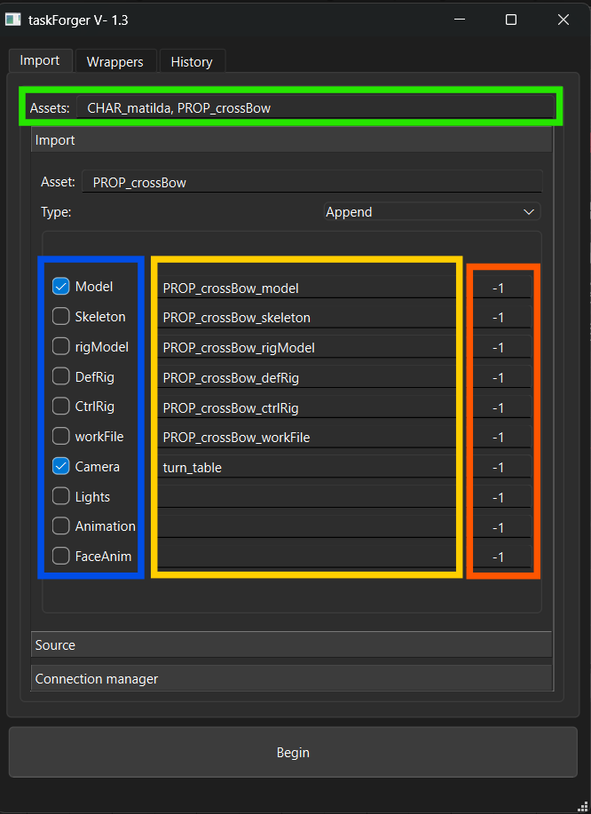Check the FaceAnim checkbox
The height and width of the screenshot is (814, 591).
(x=60, y=556)
